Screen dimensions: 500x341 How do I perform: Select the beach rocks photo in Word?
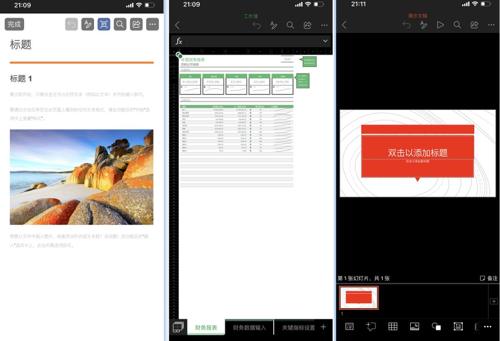81,177
